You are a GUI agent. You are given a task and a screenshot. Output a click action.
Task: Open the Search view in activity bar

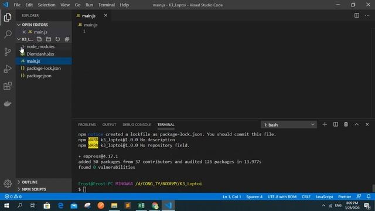pos(8,34)
